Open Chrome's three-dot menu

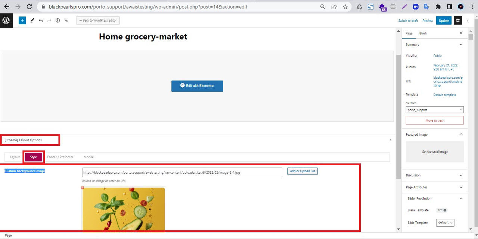coord(472,7)
